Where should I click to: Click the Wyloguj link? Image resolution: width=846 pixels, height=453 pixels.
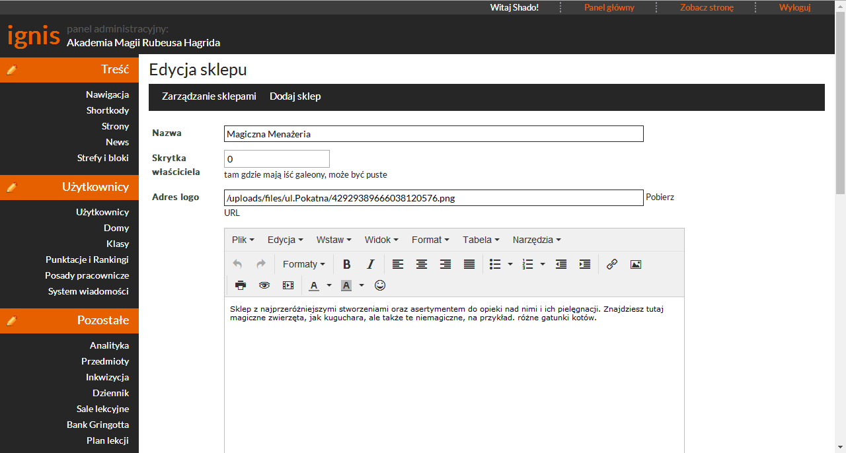point(794,7)
